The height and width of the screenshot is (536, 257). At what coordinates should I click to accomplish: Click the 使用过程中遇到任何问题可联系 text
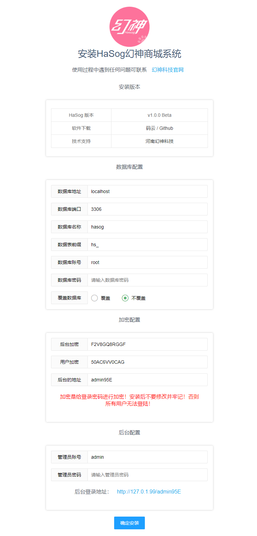point(109,70)
